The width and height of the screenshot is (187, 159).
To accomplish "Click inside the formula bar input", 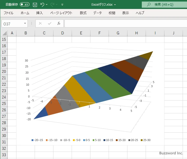I will tap(126, 24).
